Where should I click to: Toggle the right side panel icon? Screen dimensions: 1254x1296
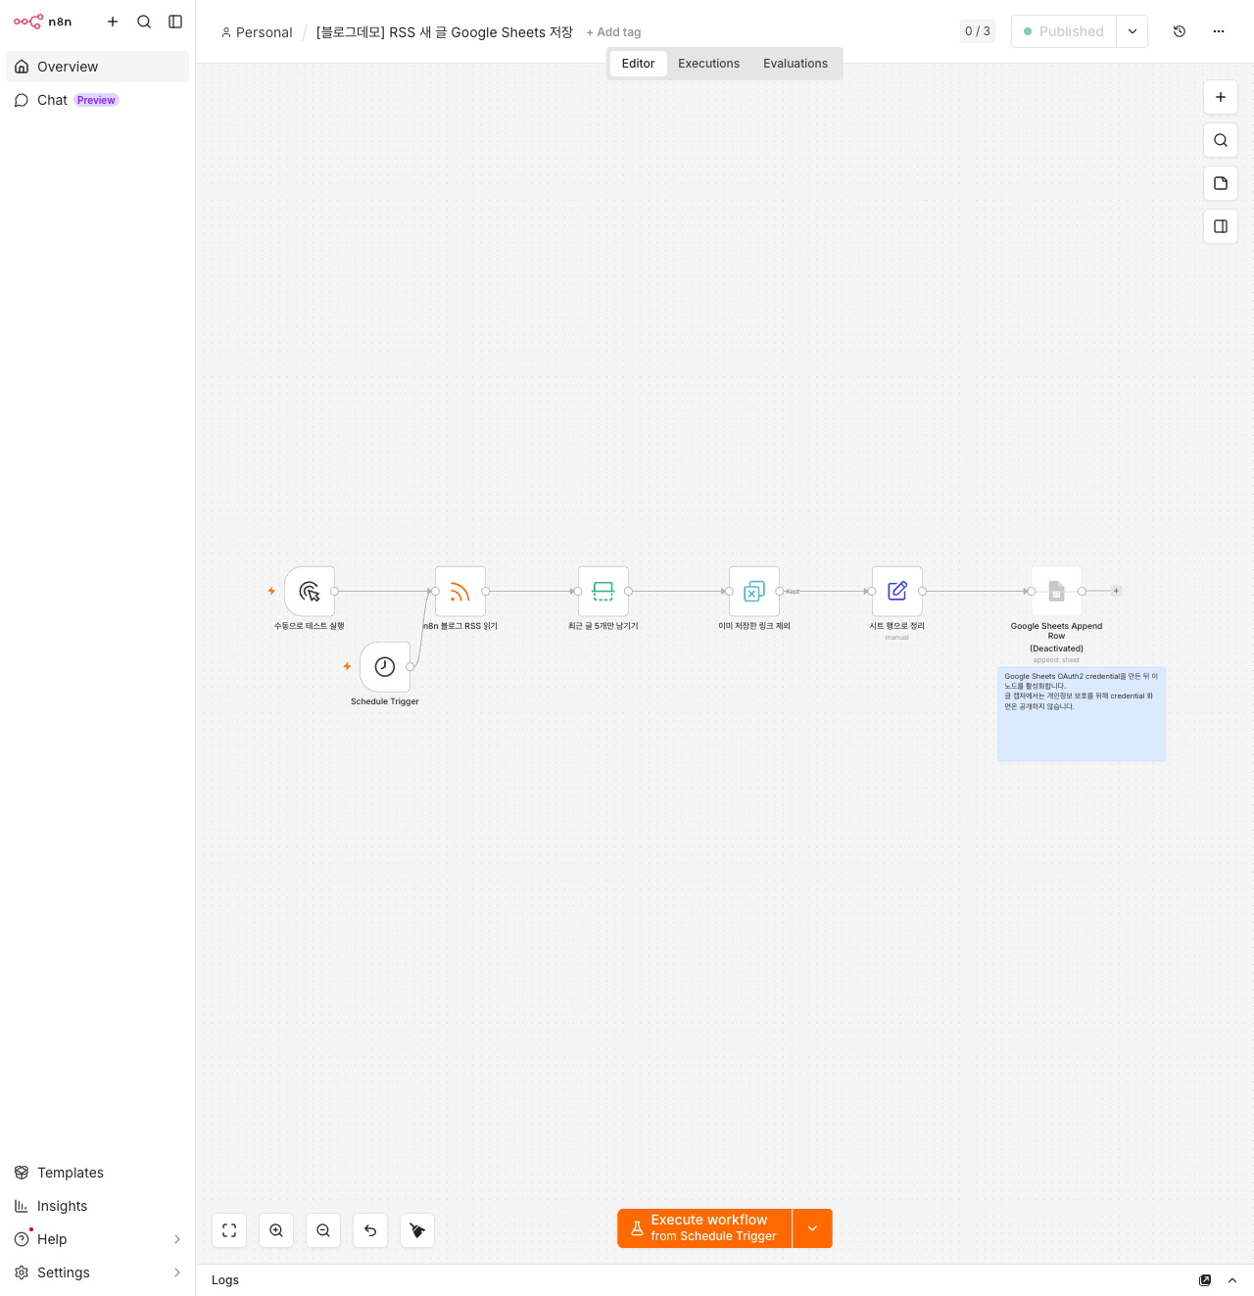click(x=1221, y=226)
